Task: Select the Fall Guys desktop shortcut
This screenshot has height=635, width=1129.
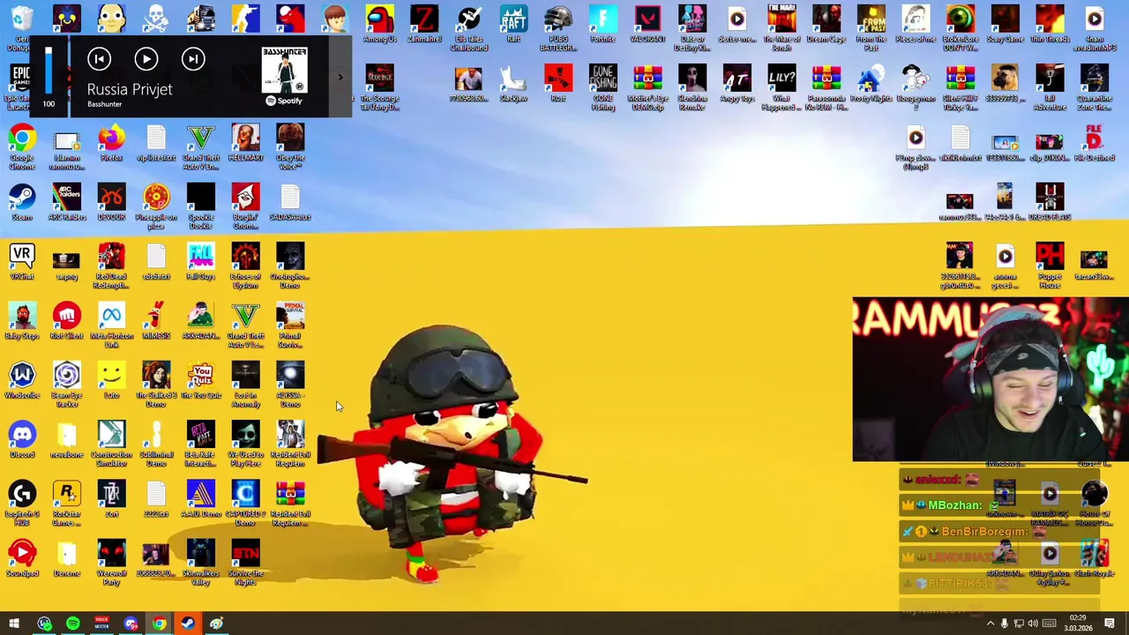Action: 200,263
